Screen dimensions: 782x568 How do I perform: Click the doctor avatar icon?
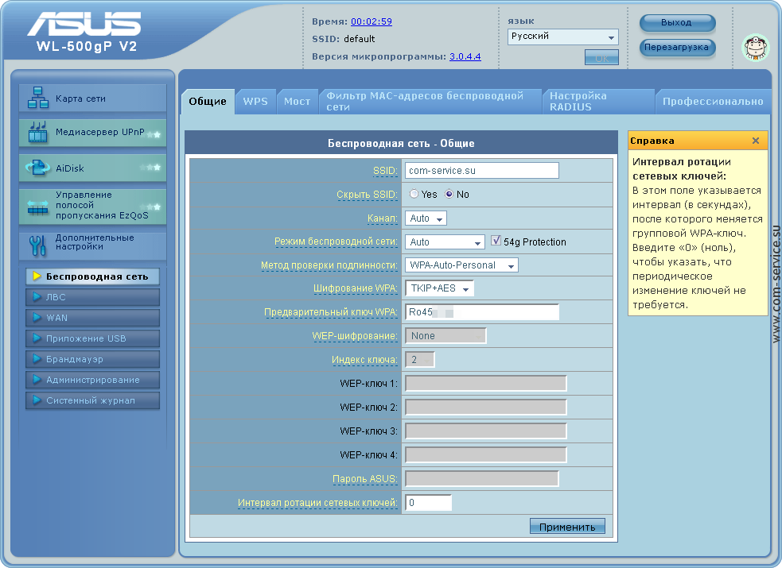coord(755,48)
